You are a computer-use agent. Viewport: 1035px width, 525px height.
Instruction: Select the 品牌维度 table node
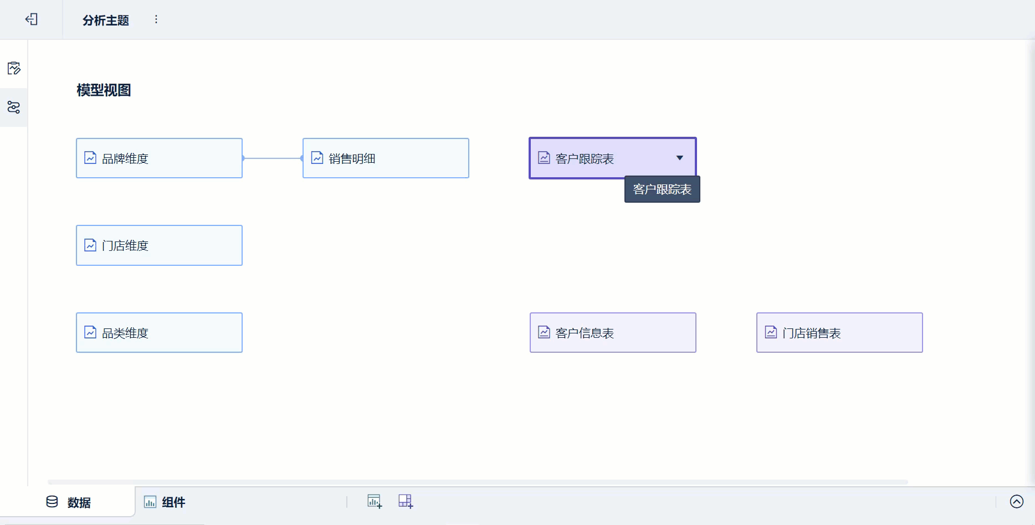point(159,158)
